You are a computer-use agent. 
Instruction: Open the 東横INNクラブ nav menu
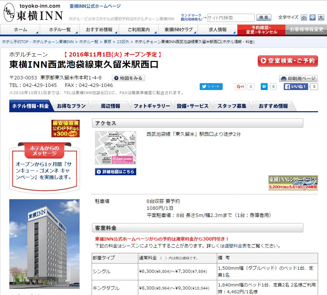tap(178, 30)
